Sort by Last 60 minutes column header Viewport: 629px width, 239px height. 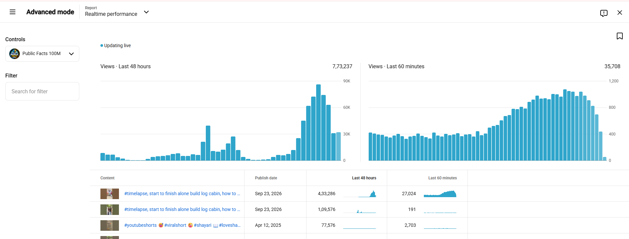(x=443, y=178)
